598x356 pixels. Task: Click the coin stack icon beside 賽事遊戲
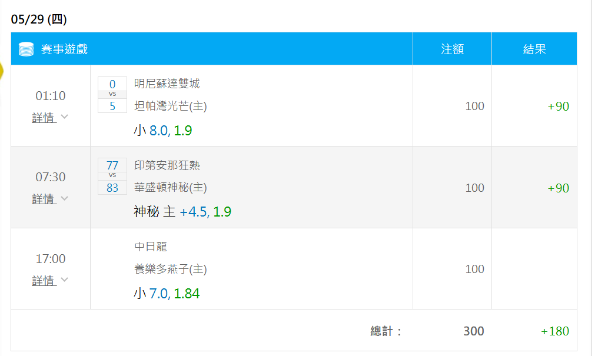tap(26, 49)
